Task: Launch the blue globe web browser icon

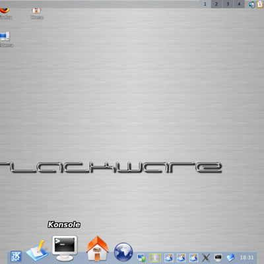Action: (123, 252)
